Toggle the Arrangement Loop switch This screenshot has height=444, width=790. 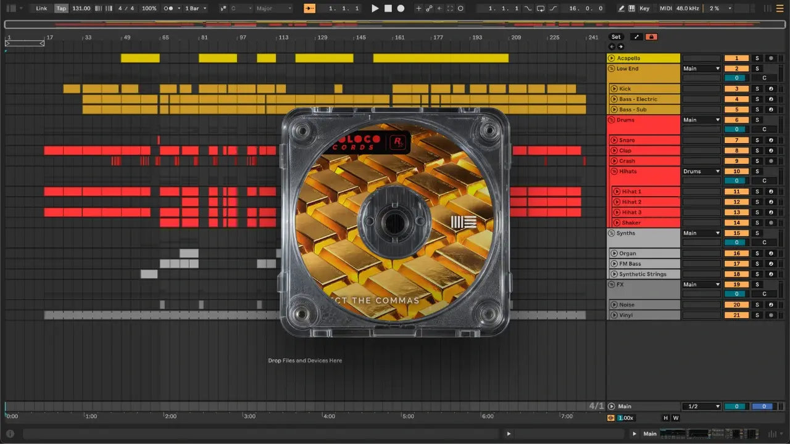pyautogui.click(x=541, y=9)
